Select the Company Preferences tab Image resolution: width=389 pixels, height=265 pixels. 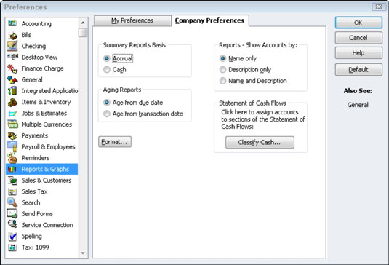click(209, 20)
